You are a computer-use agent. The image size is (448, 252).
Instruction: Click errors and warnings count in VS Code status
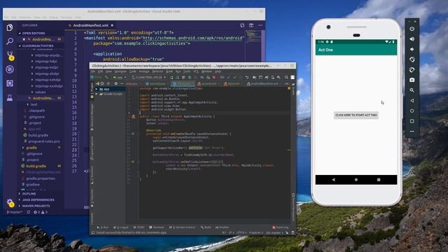tap(41, 212)
